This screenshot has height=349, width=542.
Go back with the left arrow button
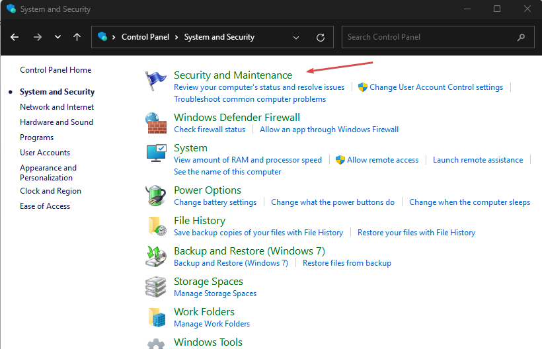coord(15,37)
